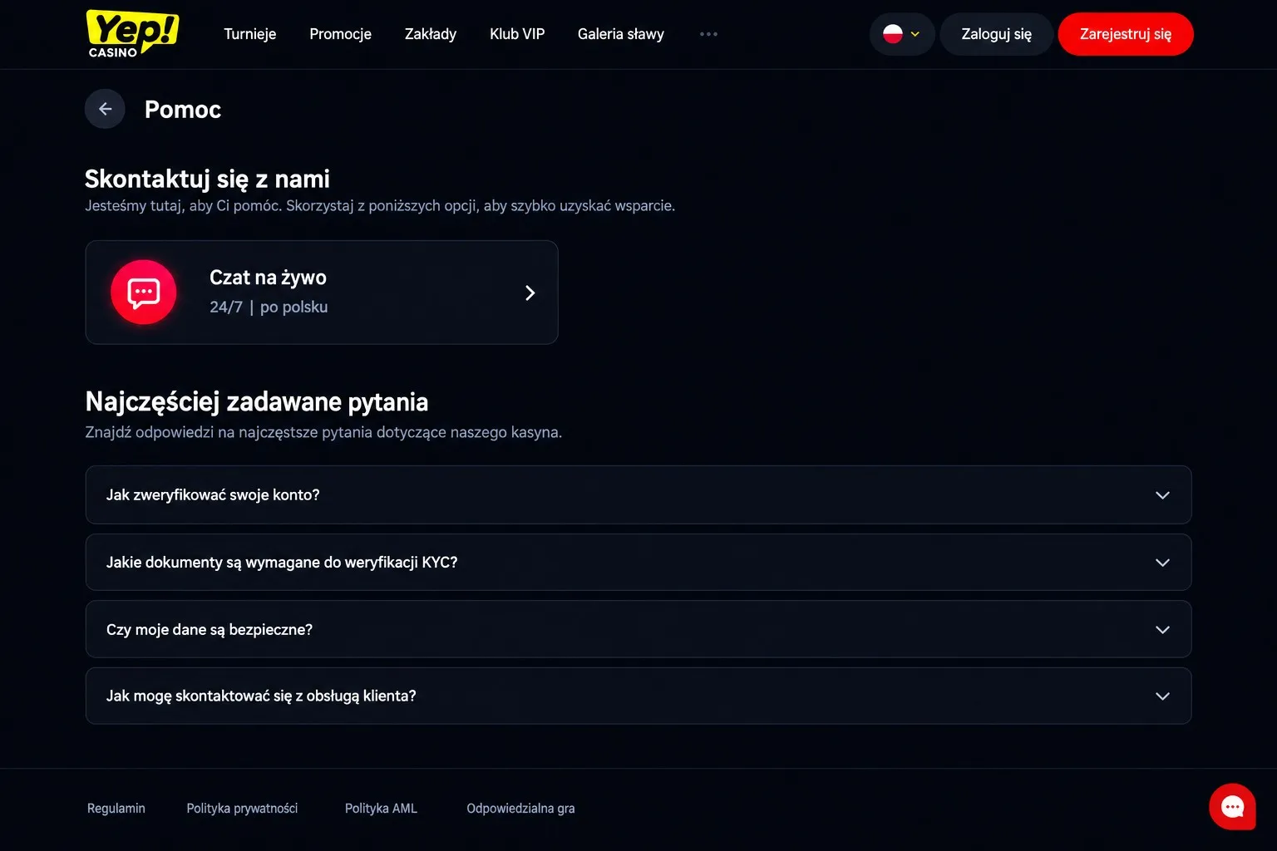Open the Polish flag language selector
This screenshot has height=851, width=1277.
point(902,34)
